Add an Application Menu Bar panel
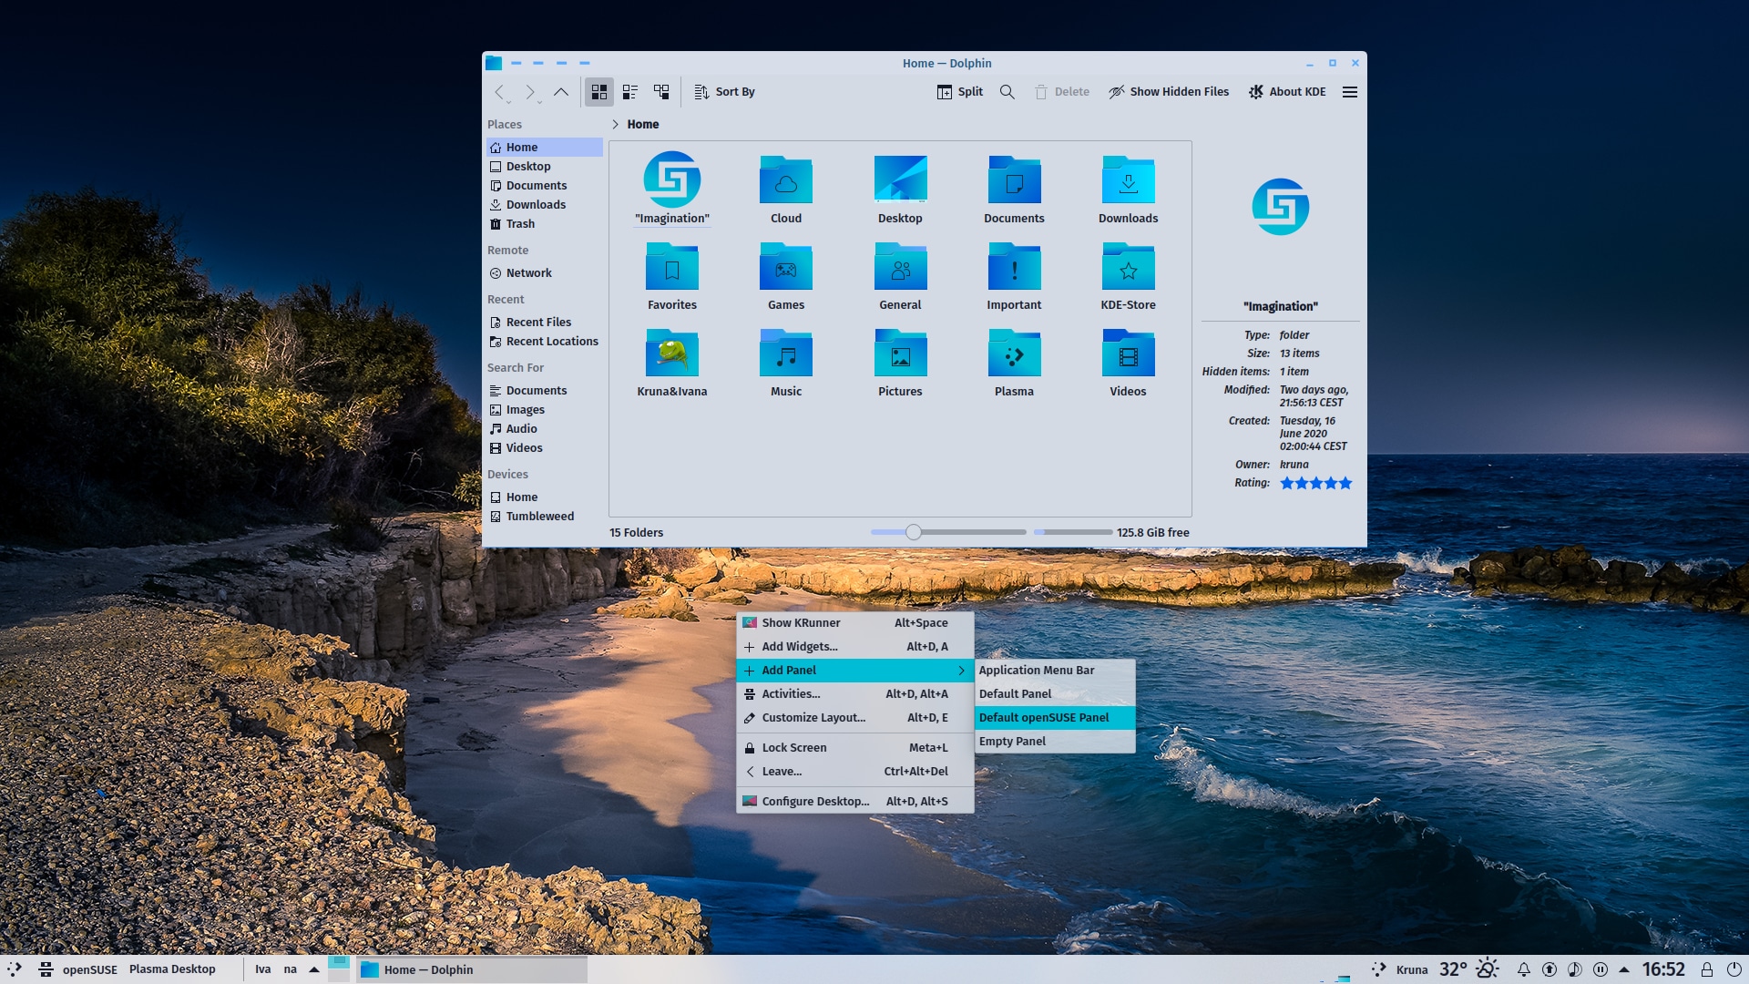This screenshot has width=1749, height=984. 1055,671
